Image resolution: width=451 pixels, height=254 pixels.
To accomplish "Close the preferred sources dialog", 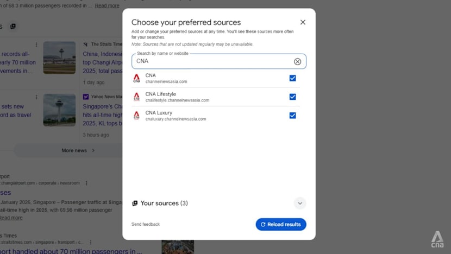I will click(x=303, y=22).
